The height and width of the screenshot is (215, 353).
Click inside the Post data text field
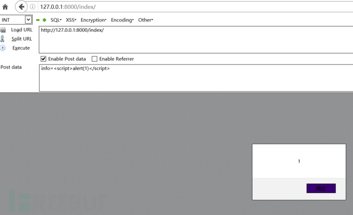[196, 78]
